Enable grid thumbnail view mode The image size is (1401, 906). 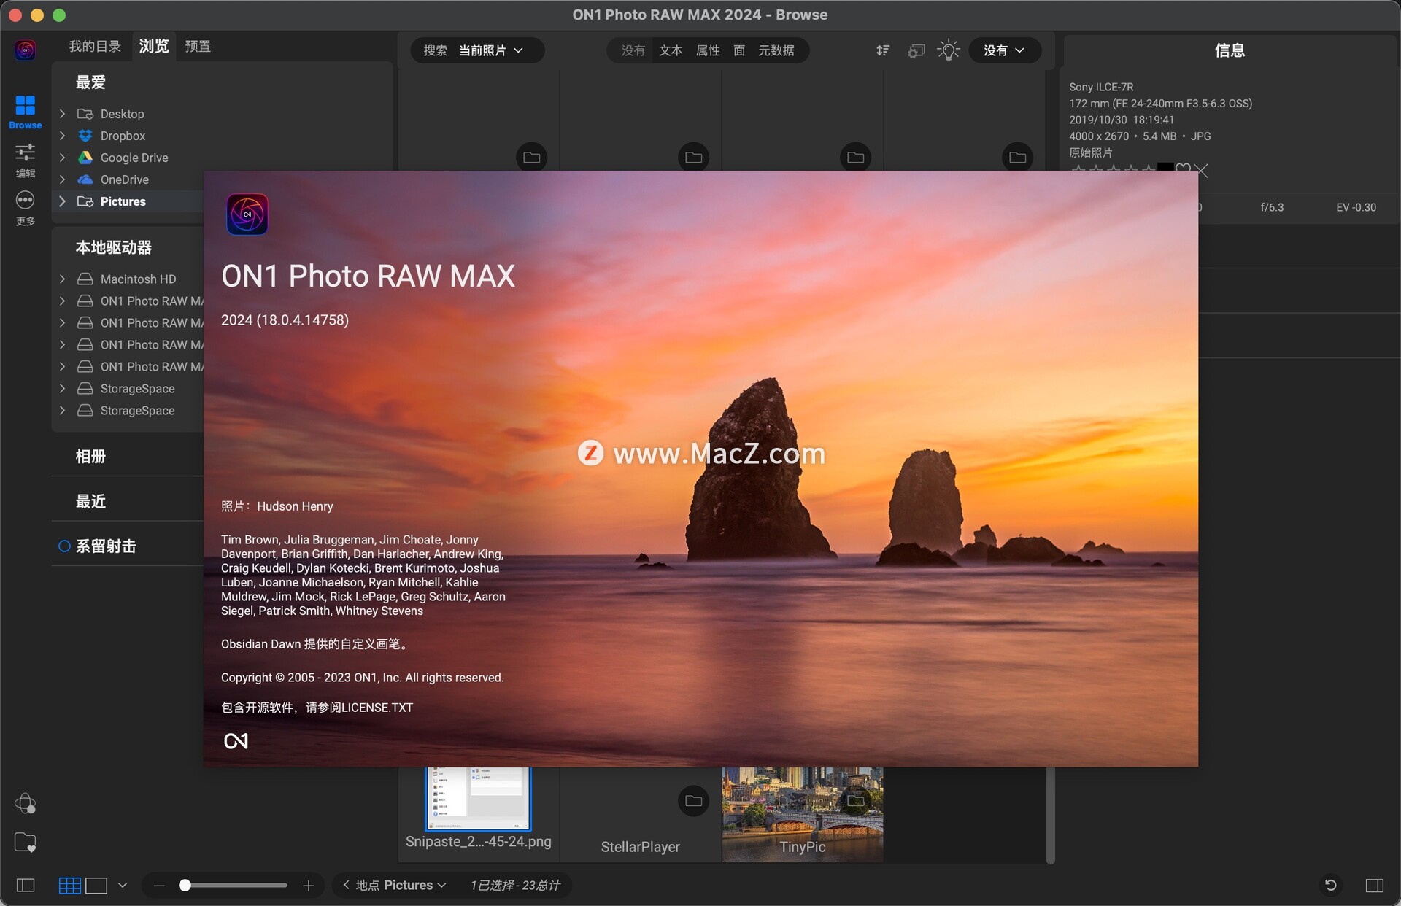[x=71, y=885]
